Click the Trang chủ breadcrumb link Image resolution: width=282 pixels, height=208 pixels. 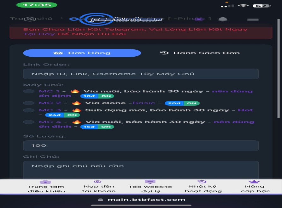point(31,19)
